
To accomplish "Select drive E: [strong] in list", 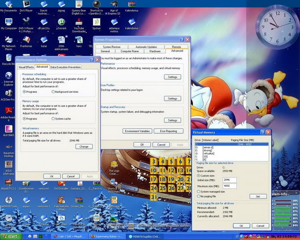I will [x=232, y=150].
